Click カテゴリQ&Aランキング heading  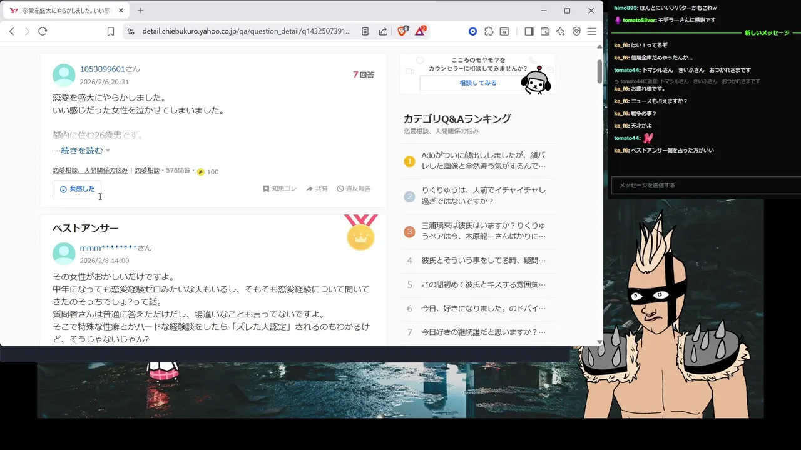tap(457, 119)
